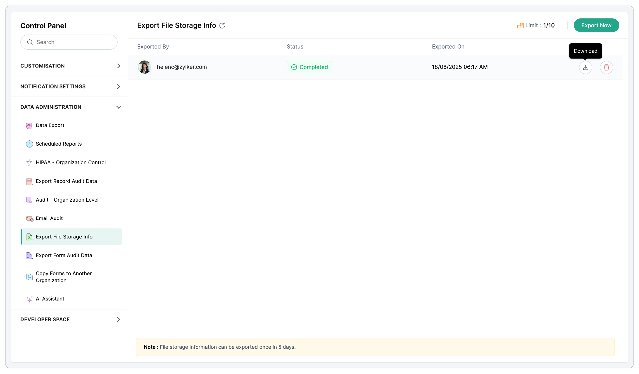Select the Export Record Audit Data icon
Viewport: 639px width, 374px height.
pos(29,181)
